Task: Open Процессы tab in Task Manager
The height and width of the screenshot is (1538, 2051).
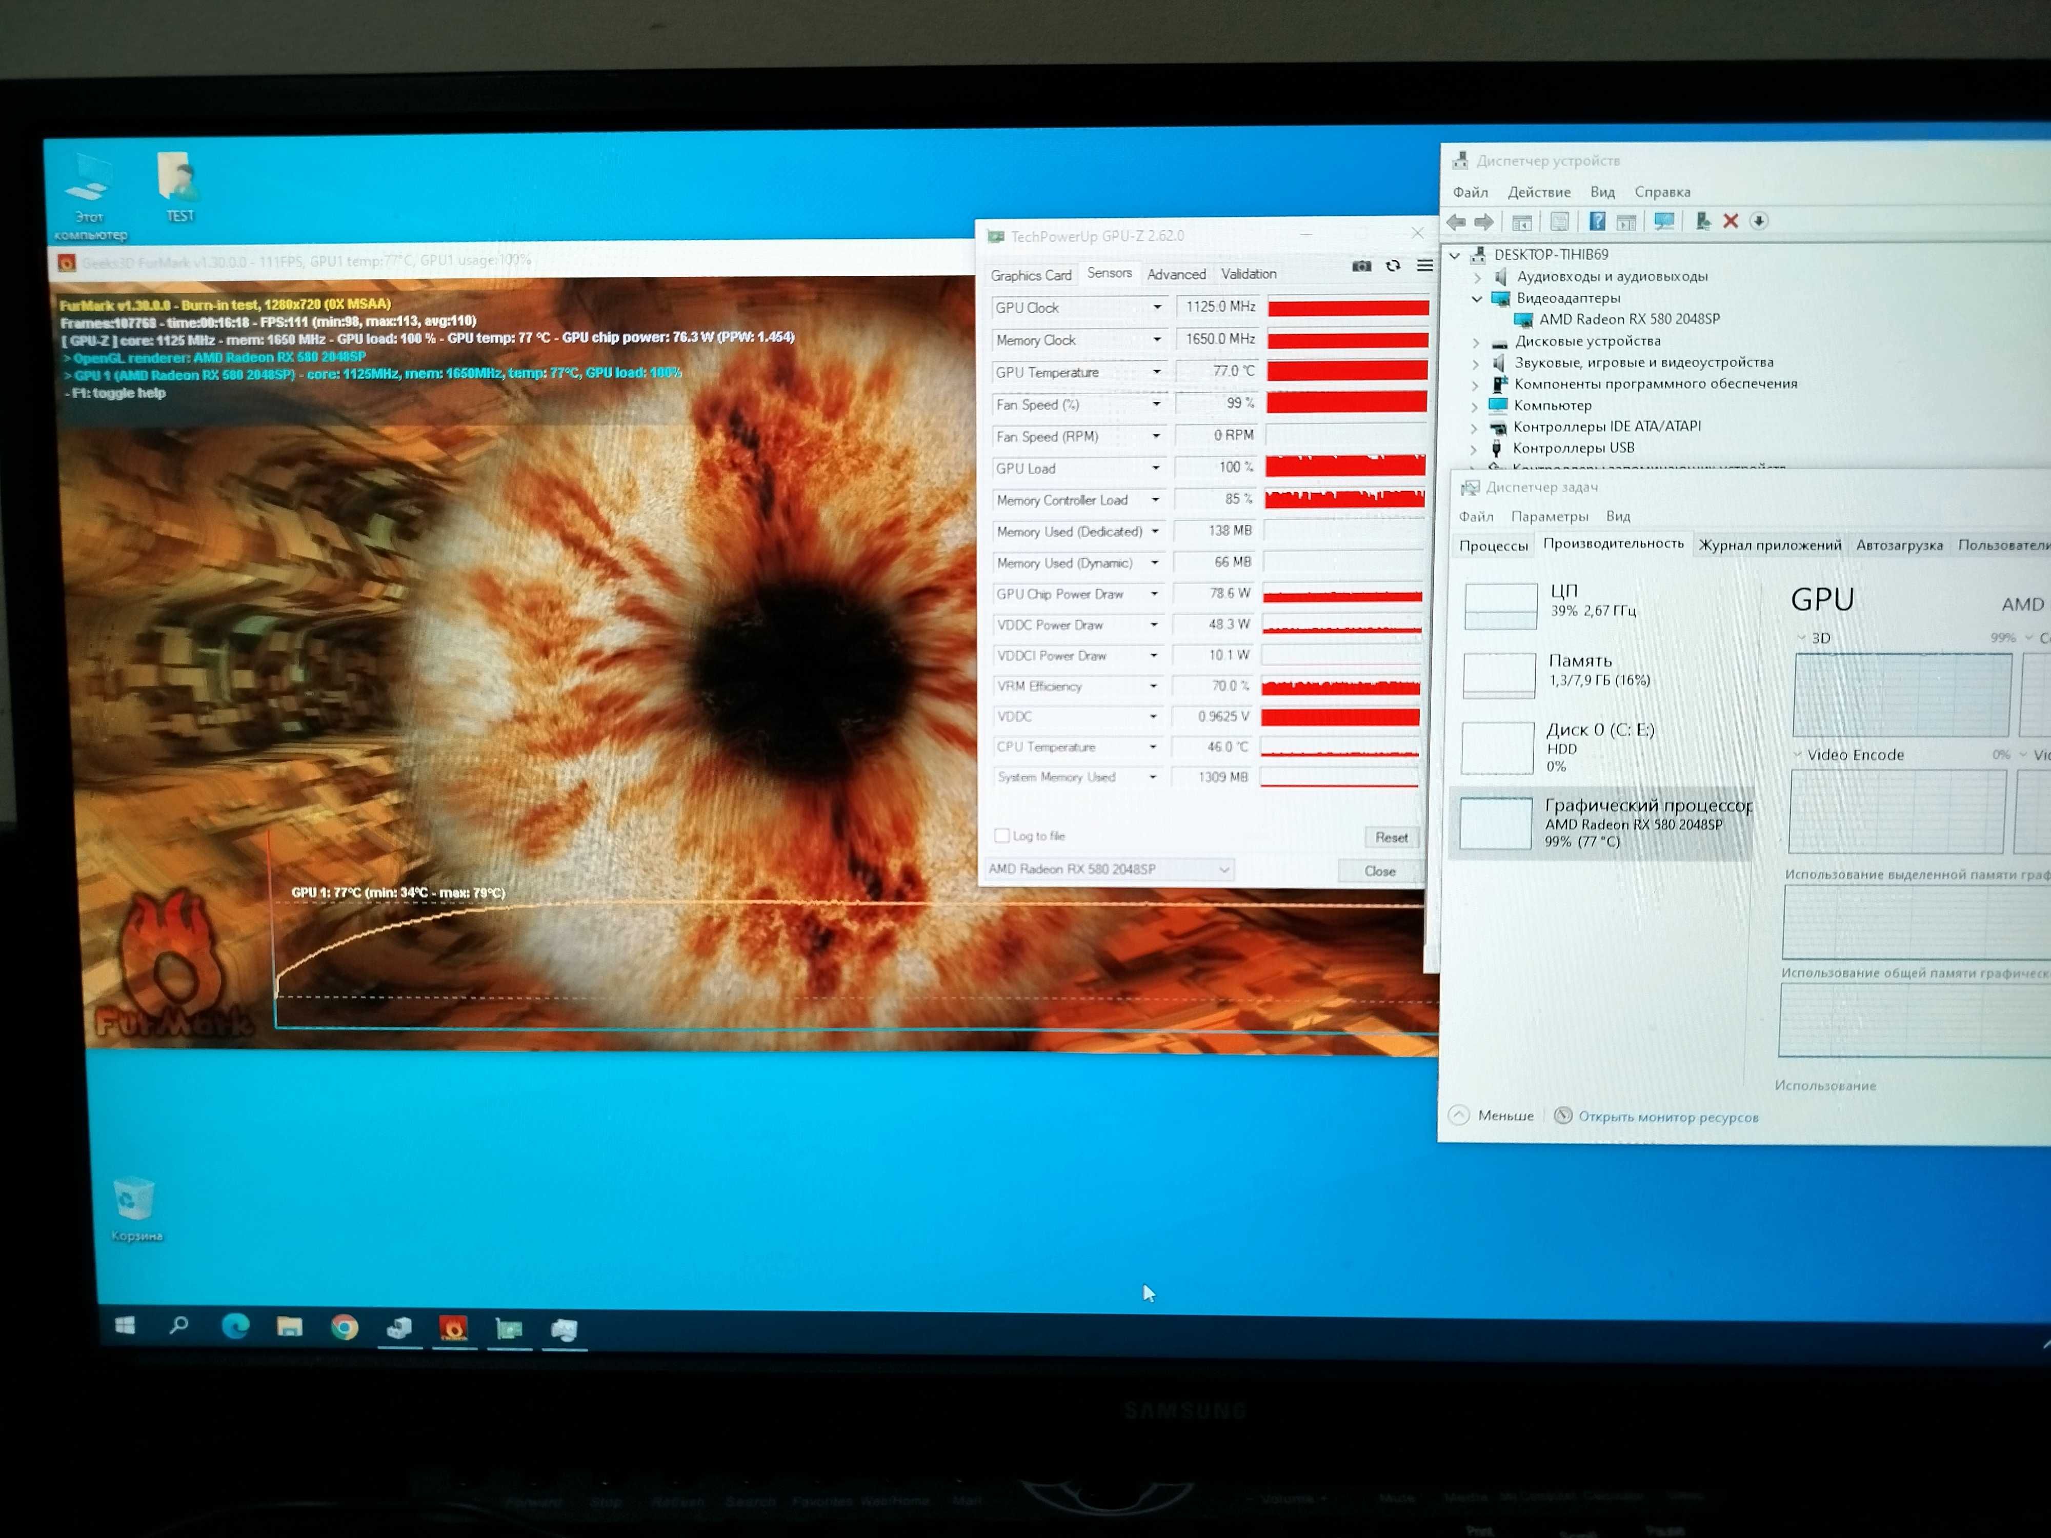Action: pos(1493,546)
